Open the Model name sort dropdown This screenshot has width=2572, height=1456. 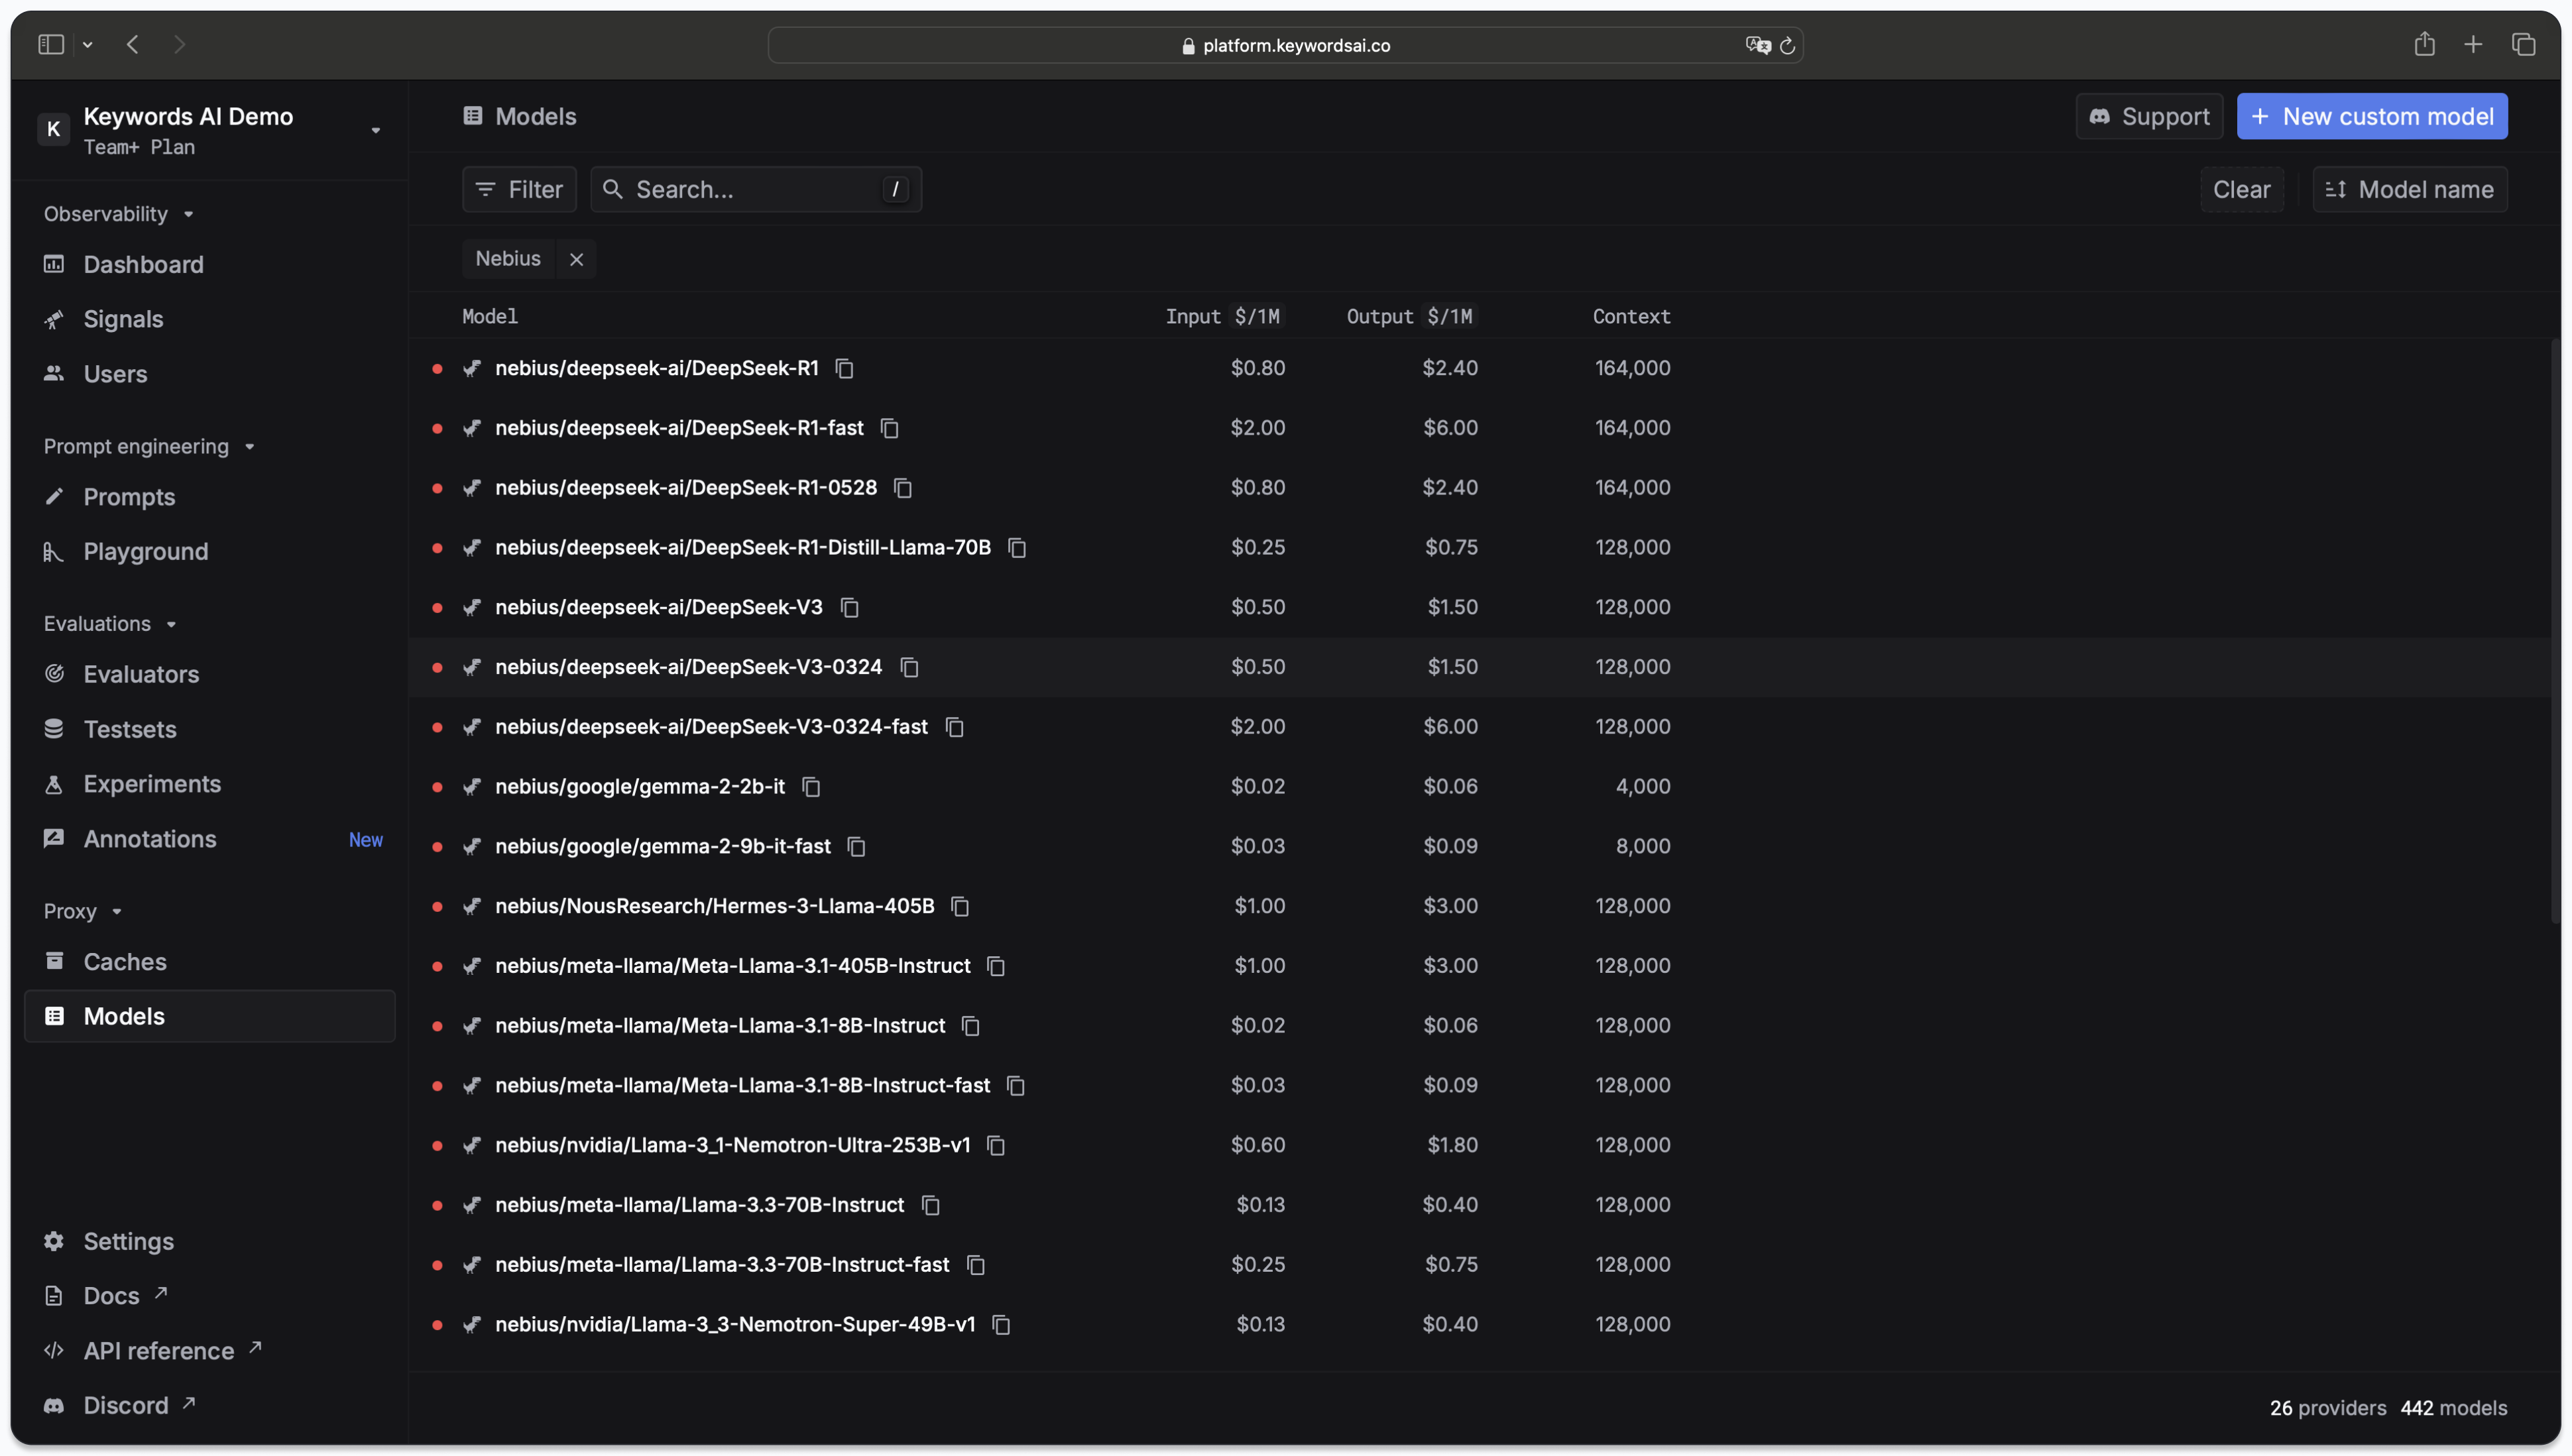(2410, 189)
